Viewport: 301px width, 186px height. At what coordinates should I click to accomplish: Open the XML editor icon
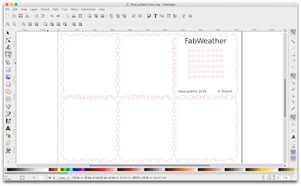coord(169,16)
